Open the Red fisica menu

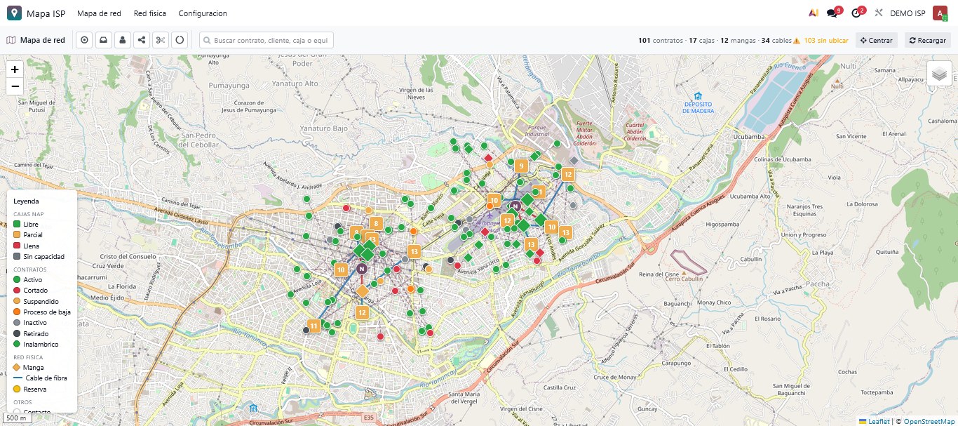tap(149, 13)
